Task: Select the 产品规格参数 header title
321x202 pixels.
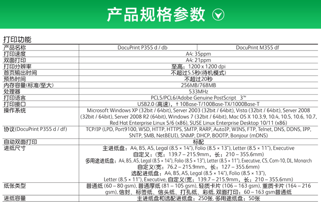Action: click(x=156, y=14)
